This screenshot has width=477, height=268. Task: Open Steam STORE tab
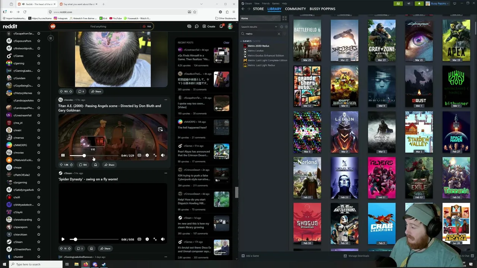(258, 9)
